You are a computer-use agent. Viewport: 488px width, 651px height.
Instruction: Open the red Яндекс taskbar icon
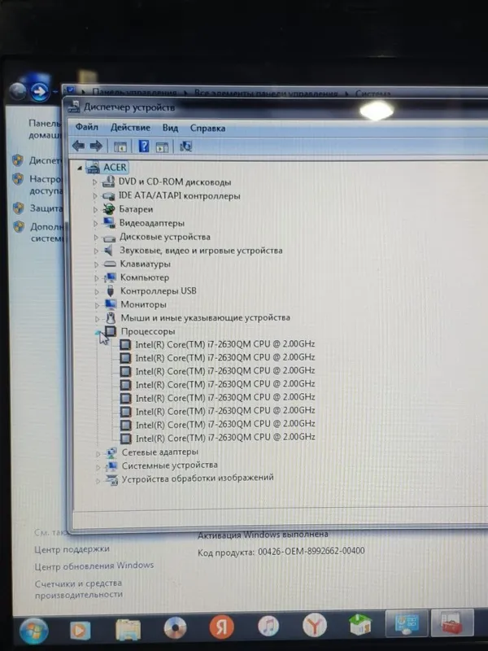tap(221, 626)
